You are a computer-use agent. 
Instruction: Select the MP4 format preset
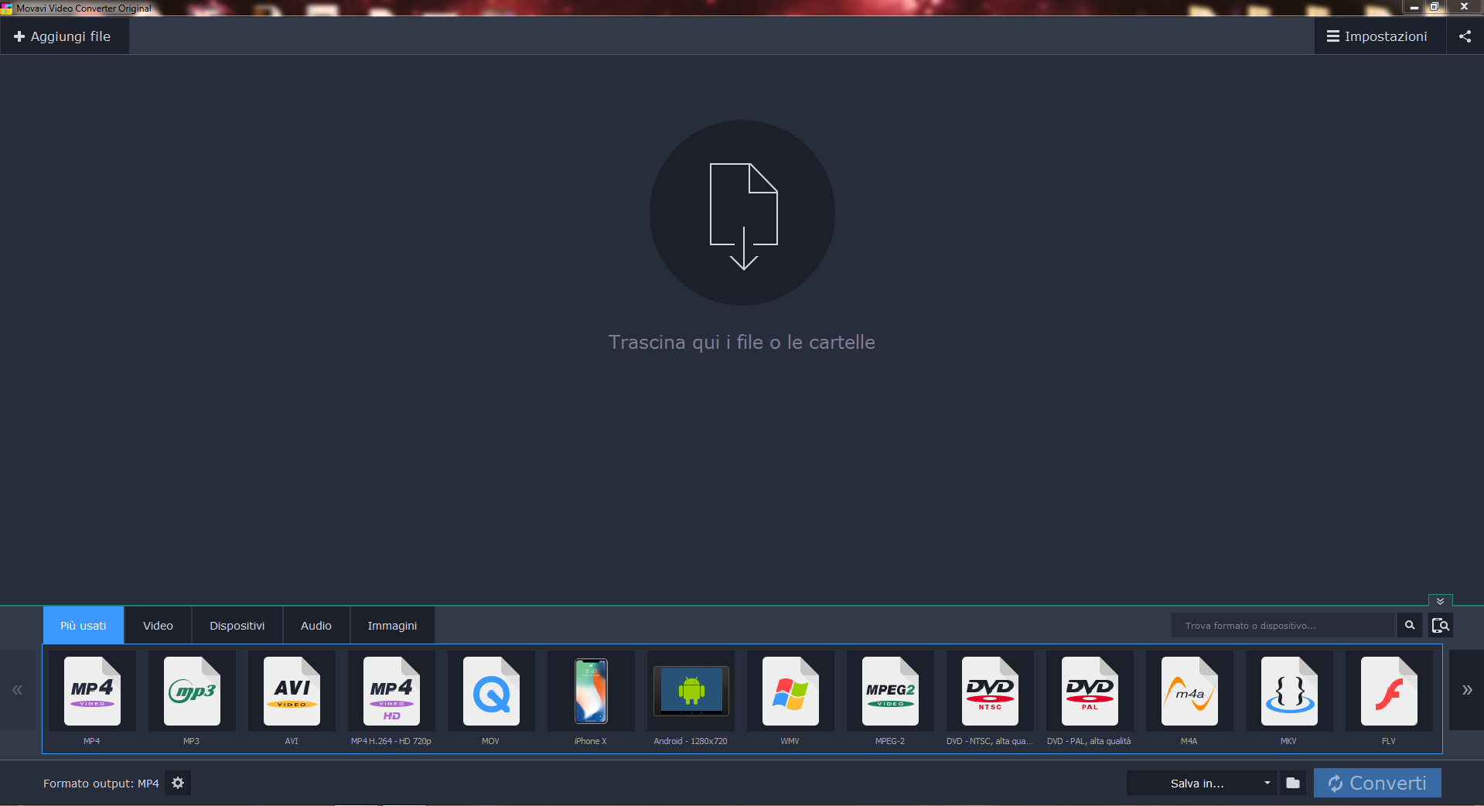[92, 692]
